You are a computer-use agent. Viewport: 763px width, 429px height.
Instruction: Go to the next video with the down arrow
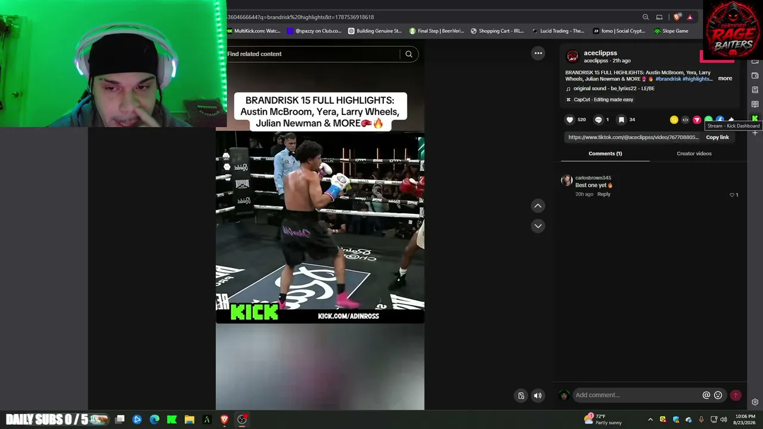[x=538, y=226]
